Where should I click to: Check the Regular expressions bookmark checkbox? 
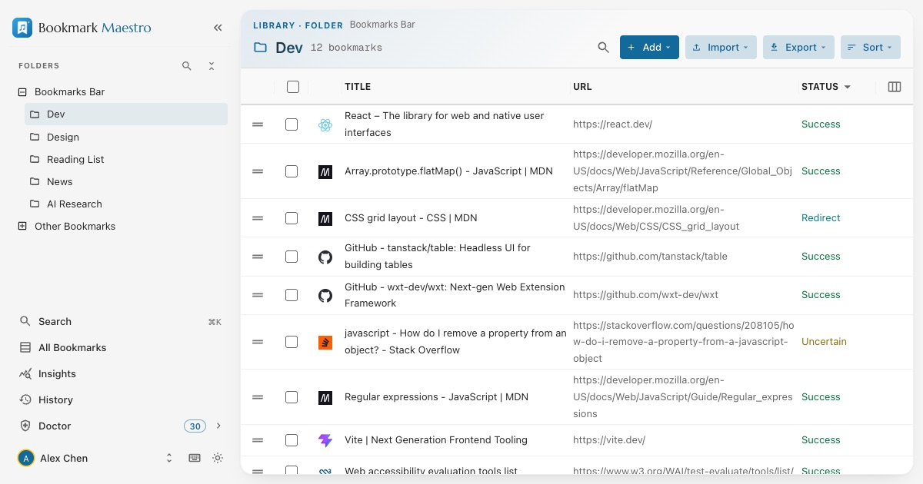[292, 397]
